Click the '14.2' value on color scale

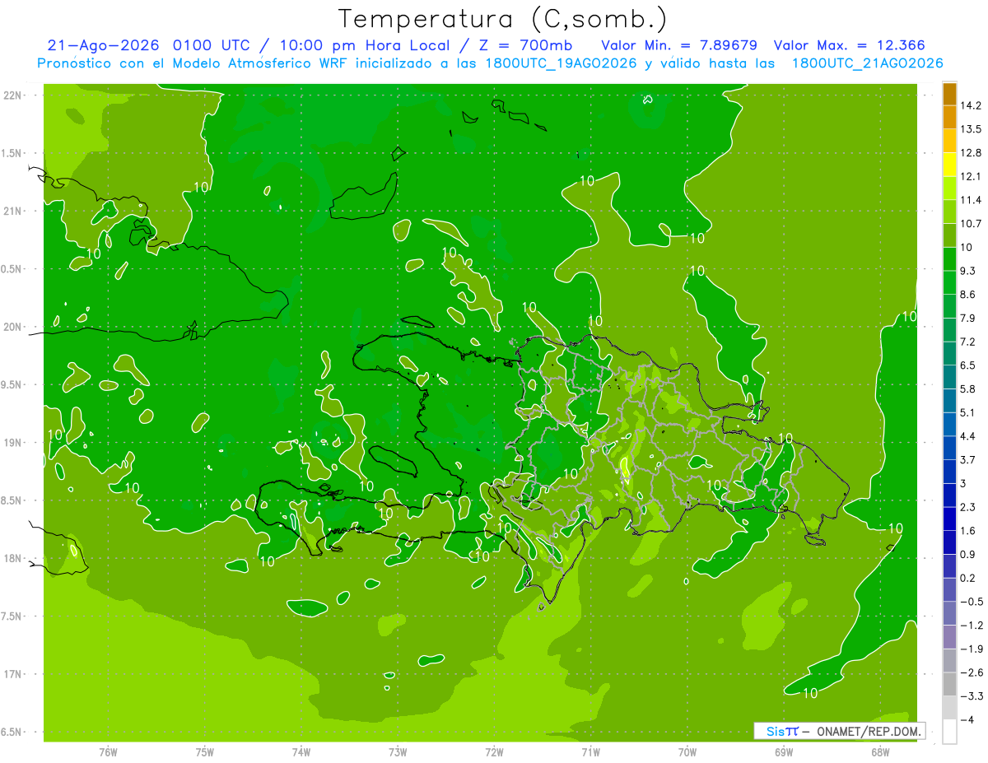point(971,105)
